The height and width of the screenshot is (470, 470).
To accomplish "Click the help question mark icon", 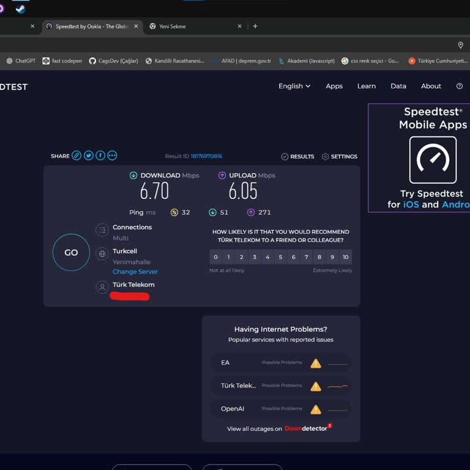I will coord(459,86).
